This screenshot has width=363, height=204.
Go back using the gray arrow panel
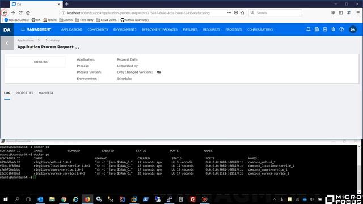7,43
